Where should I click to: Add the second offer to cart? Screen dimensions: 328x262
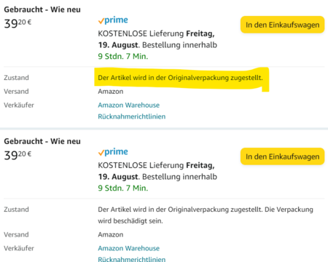[x=282, y=156]
